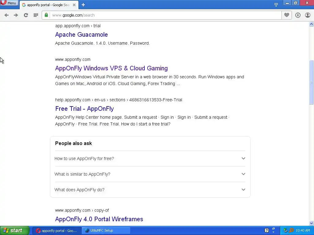Expand 'What does AppOnFly do?' question
This screenshot has height=235, width=314.
click(150, 190)
